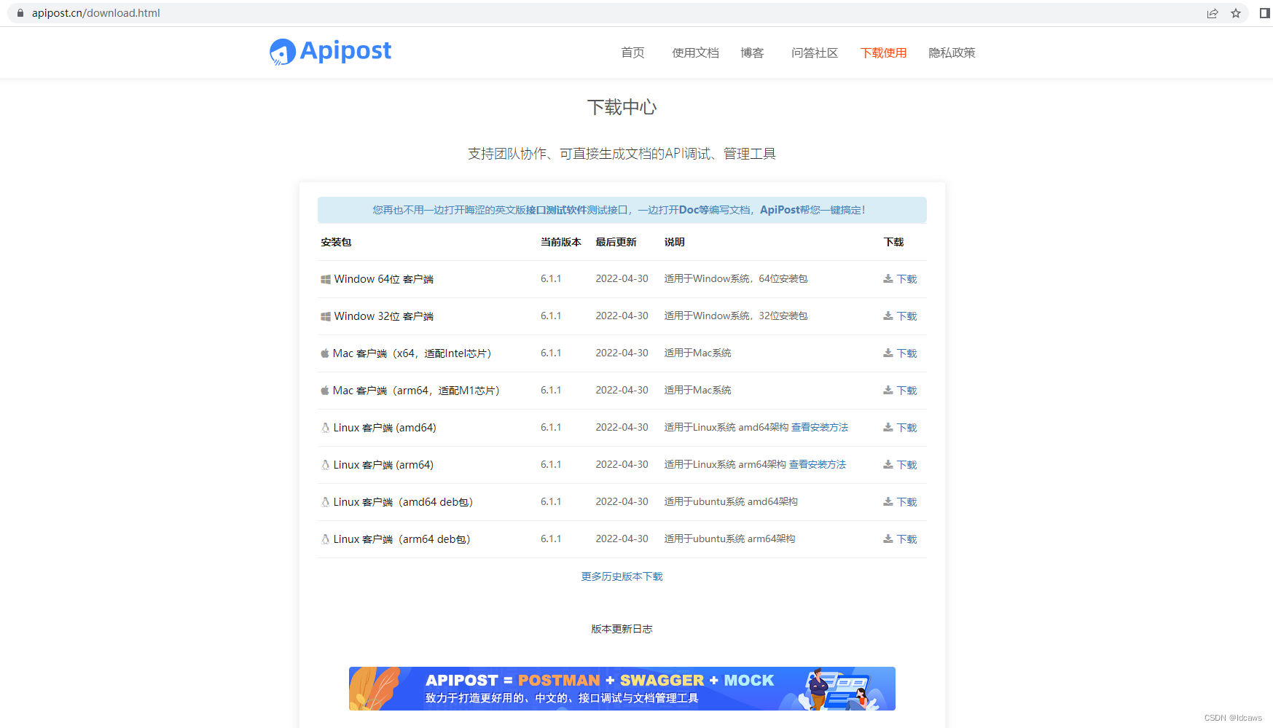Open the 隐私政策 page

[x=952, y=52]
